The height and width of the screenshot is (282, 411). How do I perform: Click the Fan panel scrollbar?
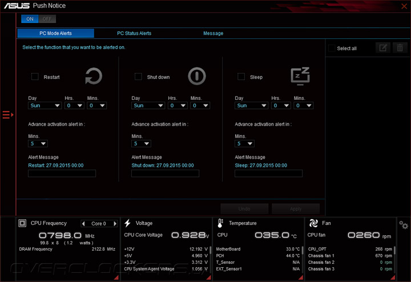pos(394,250)
